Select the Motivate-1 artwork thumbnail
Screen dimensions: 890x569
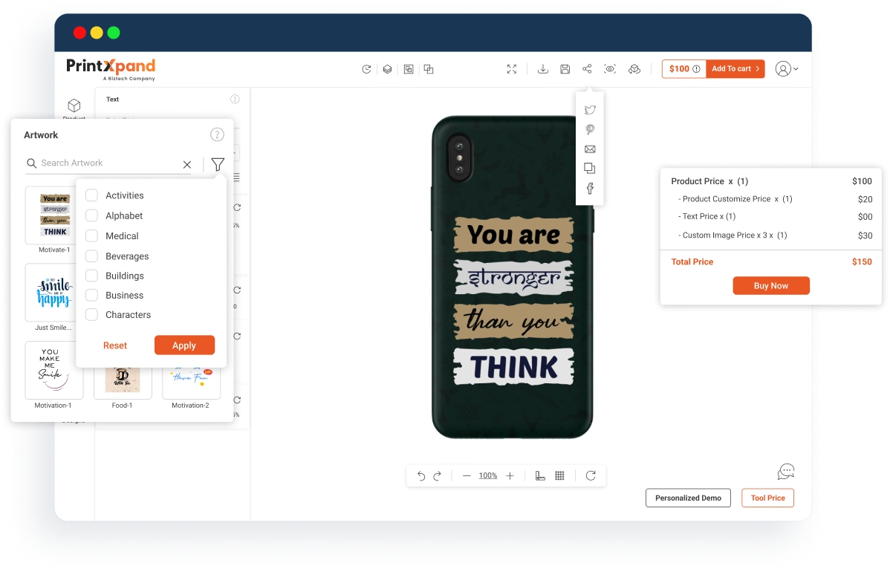(x=54, y=215)
